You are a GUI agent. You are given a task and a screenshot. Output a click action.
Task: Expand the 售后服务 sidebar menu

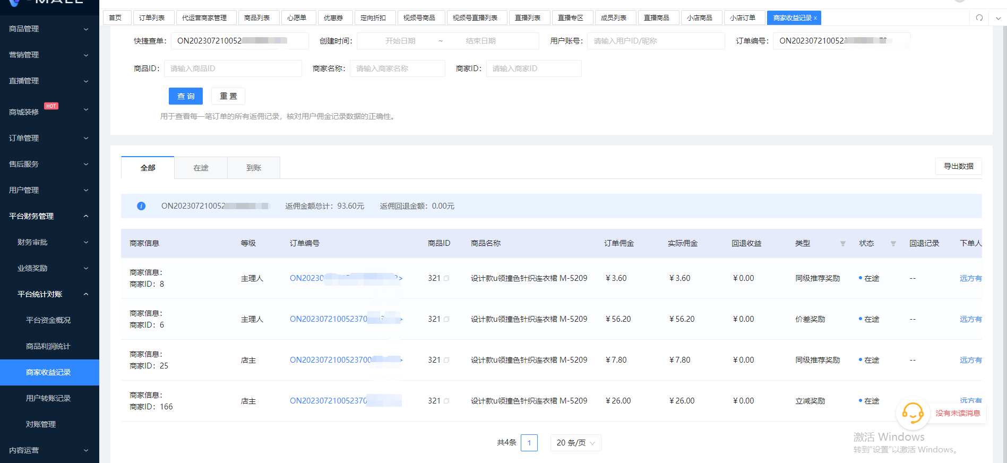(x=49, y=164)
